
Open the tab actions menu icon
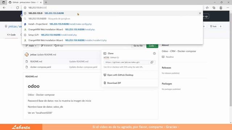tap(4, 3)
